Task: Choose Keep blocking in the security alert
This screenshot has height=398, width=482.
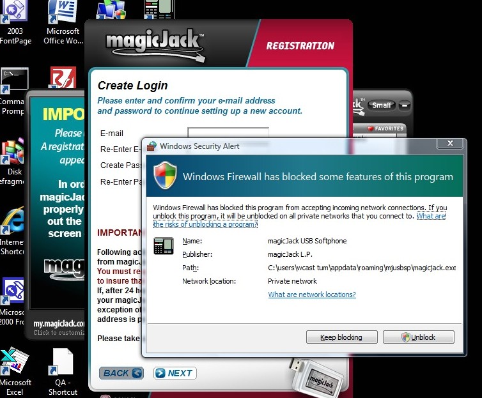Action: coord(341,337)
